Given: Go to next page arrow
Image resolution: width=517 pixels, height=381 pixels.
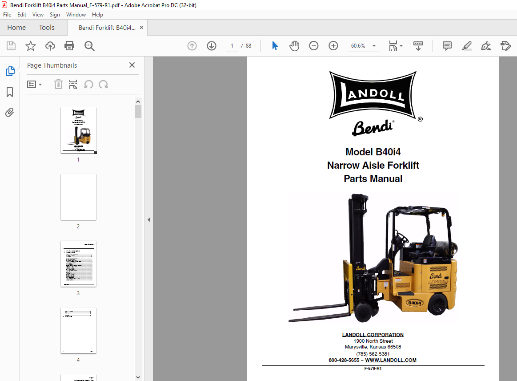Looking at the screenshot, I should [x=212, y=46].
